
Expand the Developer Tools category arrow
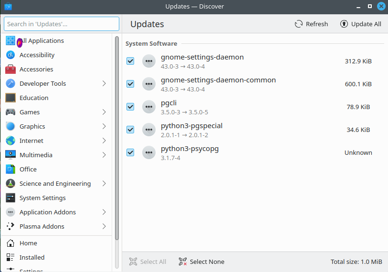pyautogui.click(x=104, y=83)
